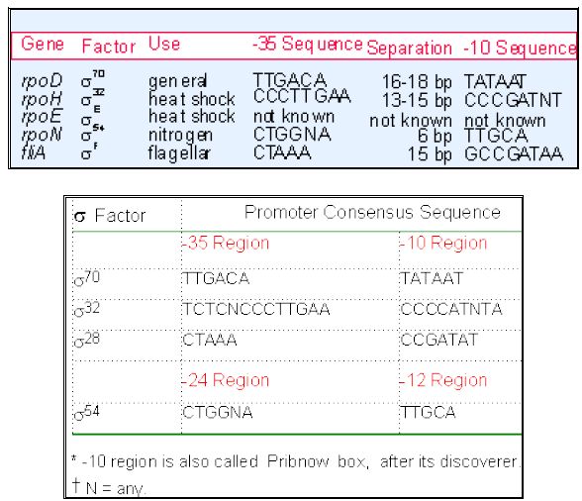Screen dimensions: 582x501
Task: Click the Promoter Consensus Sequence heading
Action: pos(372,213)
